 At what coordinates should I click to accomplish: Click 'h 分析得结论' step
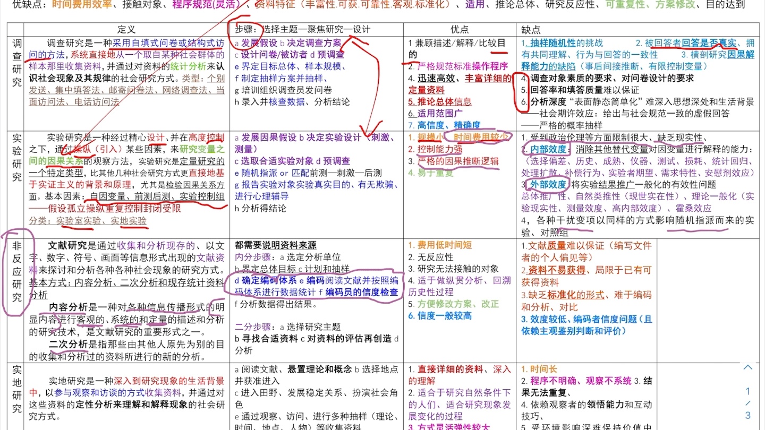click(260, 208)
